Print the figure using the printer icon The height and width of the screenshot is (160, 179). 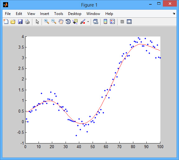click(27, 22)
